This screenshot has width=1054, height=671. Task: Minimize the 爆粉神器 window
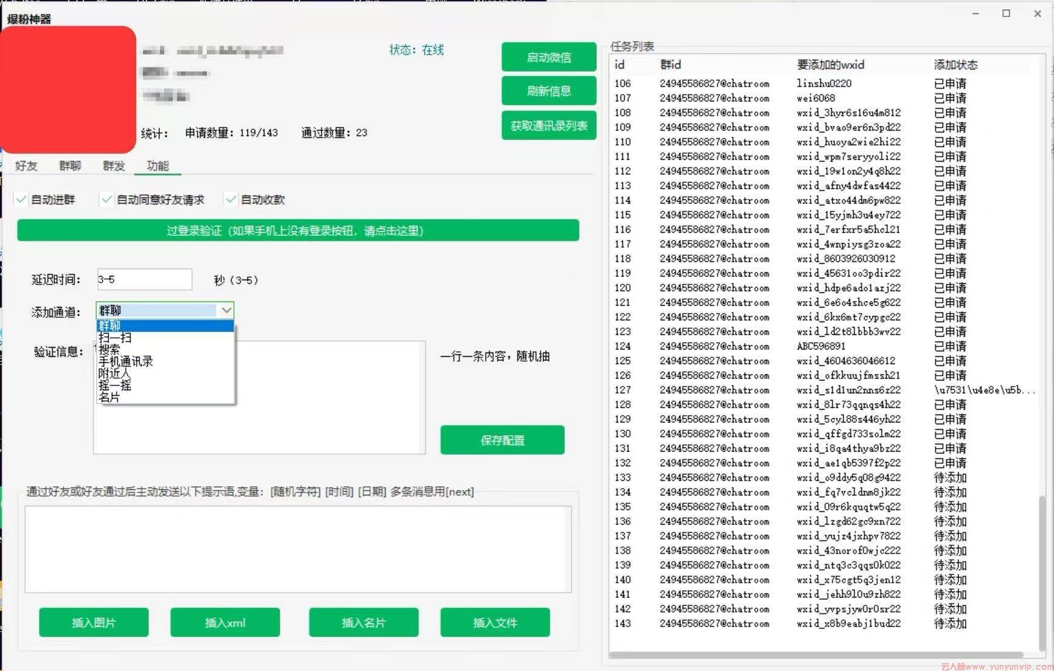(976, 13)
